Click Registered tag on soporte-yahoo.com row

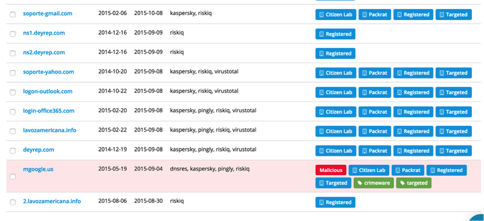[x=413, y=72]
